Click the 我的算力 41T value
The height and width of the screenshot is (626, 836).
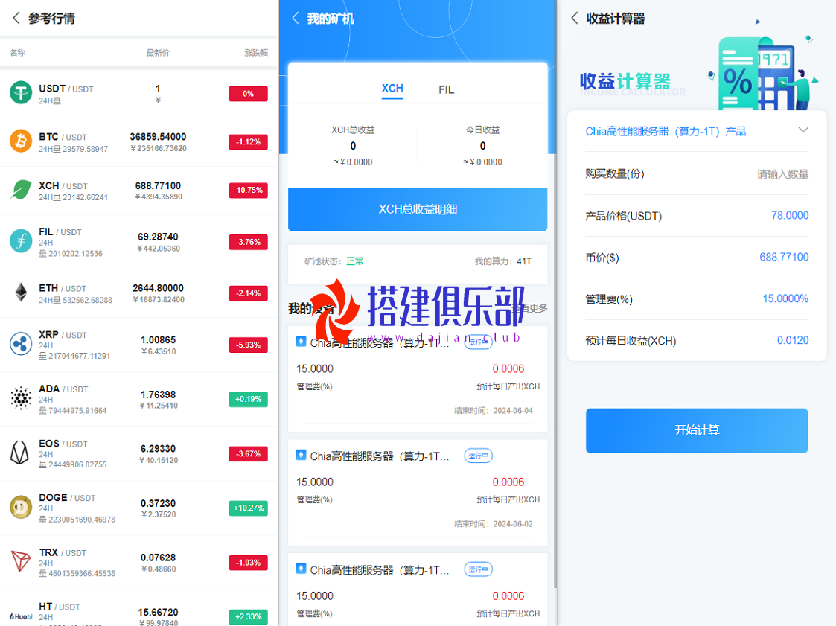coord(524,261)
